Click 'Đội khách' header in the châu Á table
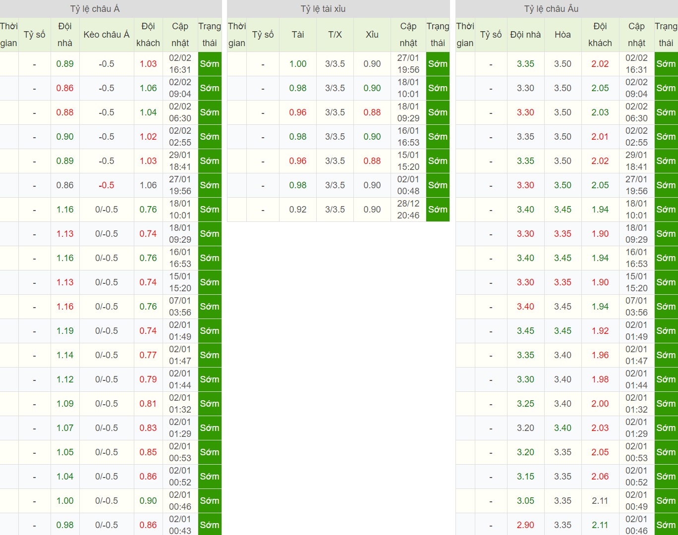The width and height of the screenshot is (678, 535). (148, 35)
